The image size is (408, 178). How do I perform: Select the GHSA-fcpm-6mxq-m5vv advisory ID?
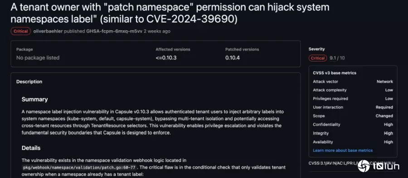click(114, 31)
